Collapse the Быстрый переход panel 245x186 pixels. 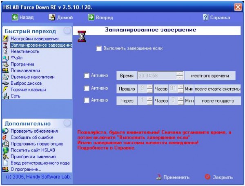pos(67,31)
